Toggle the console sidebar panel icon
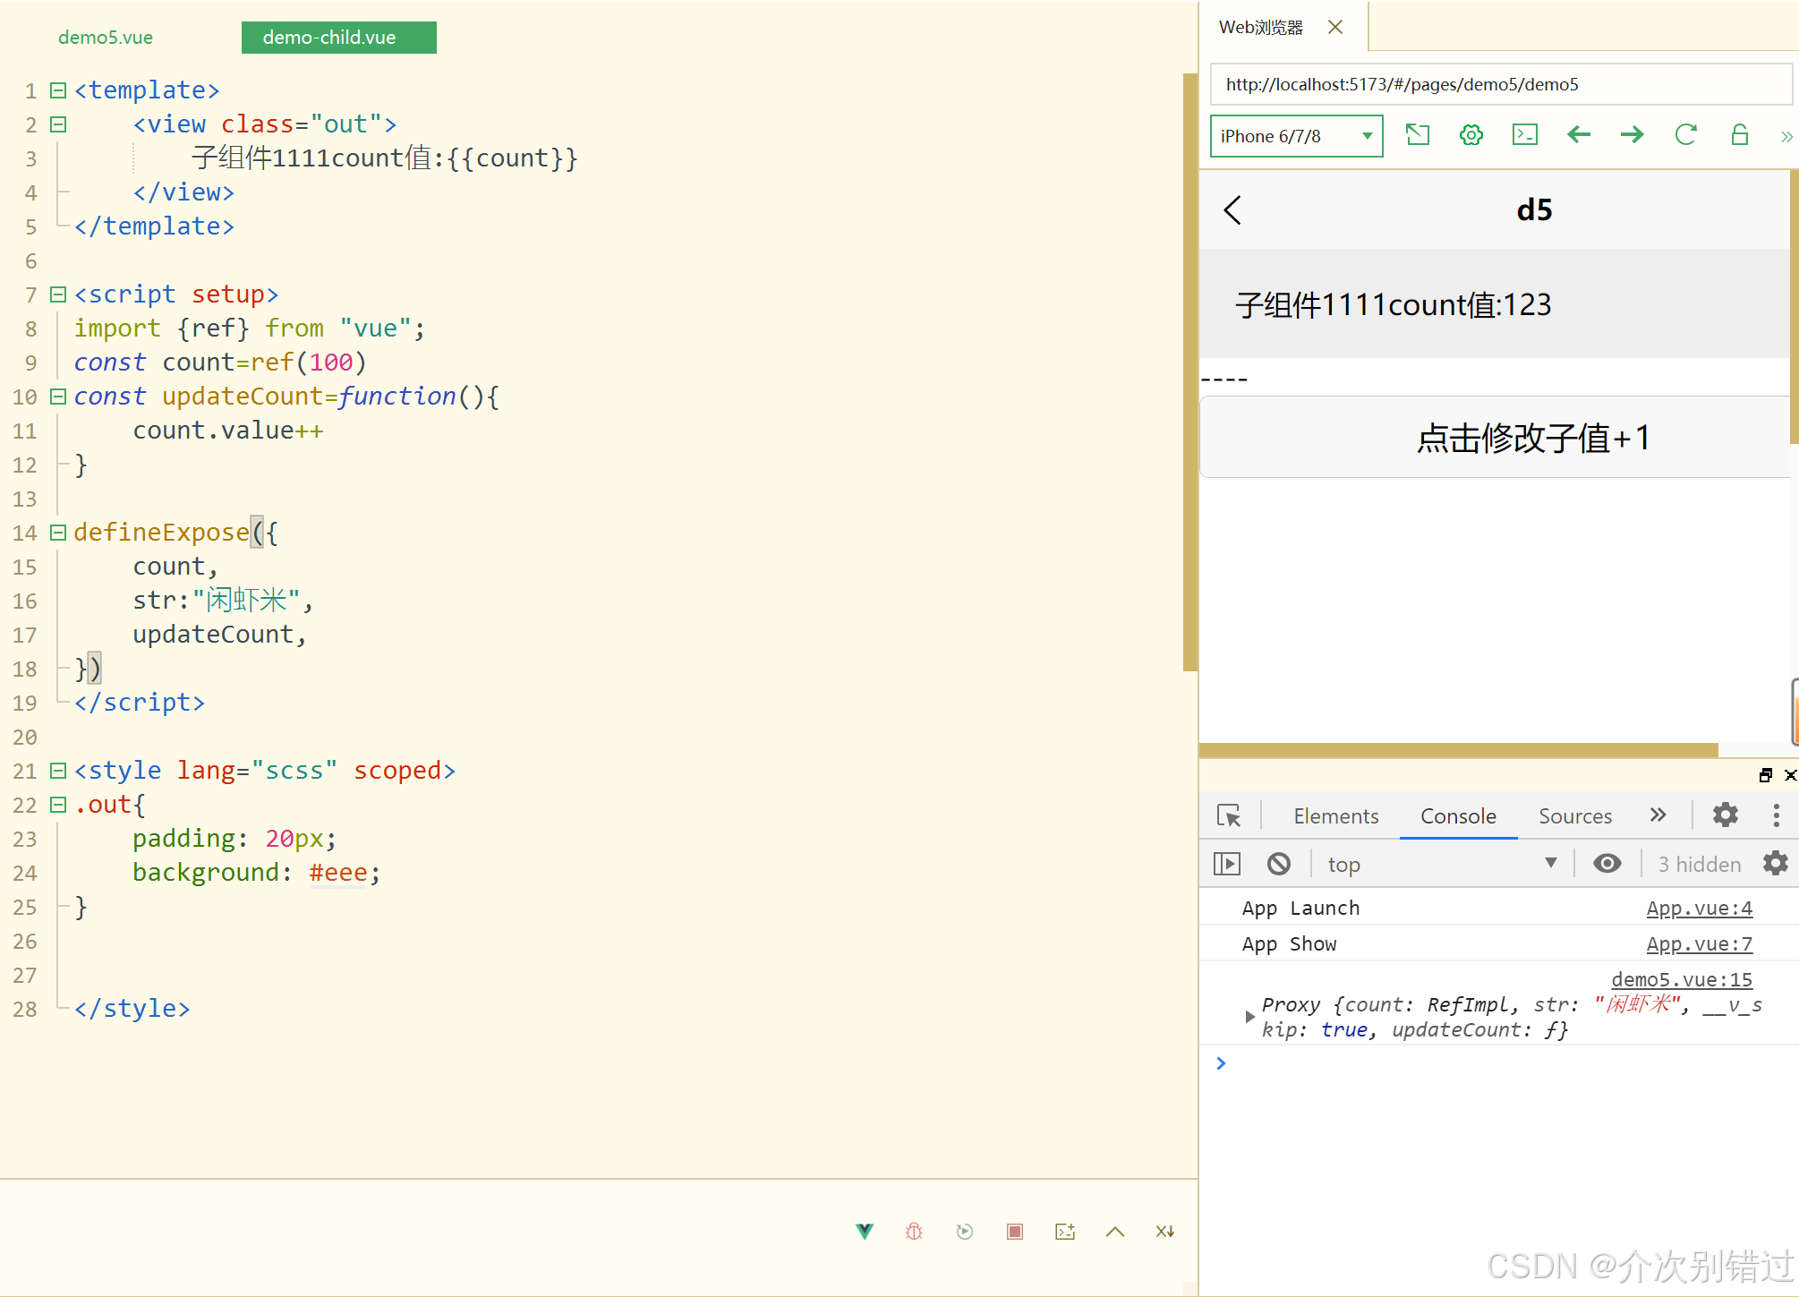The image size is (1799, 1297). (x=1226, y=864)
